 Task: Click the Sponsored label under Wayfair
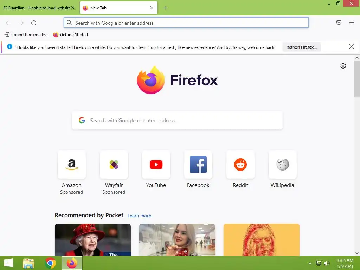click(114, 192)
